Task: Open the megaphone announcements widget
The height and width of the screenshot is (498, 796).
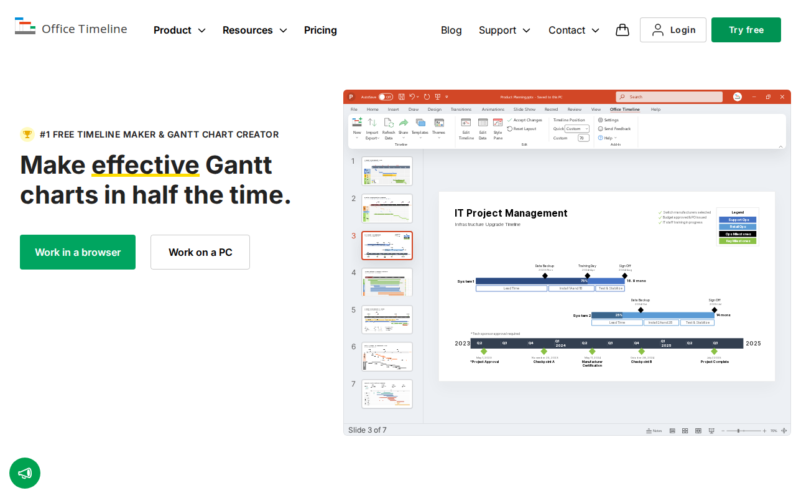Action: click(25, 473)
